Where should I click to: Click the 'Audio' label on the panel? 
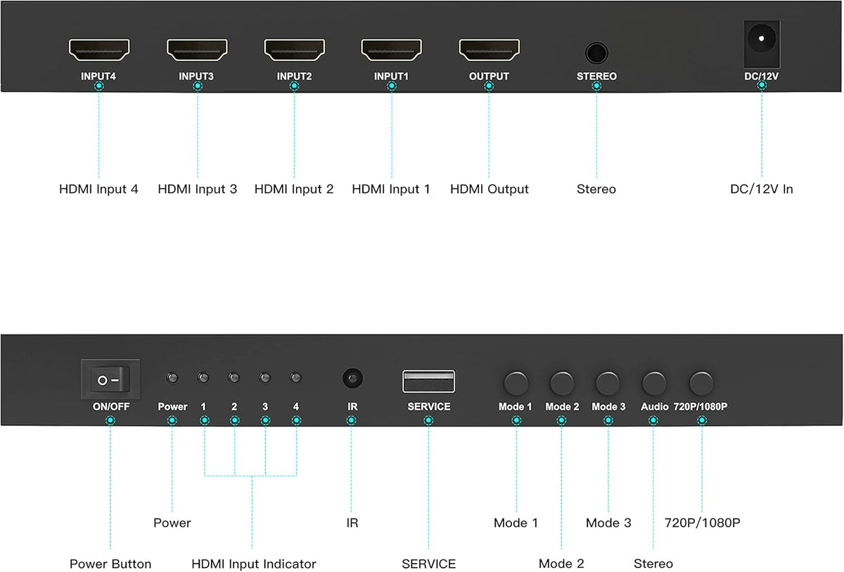pyautogui.click(x=654, y=407)
